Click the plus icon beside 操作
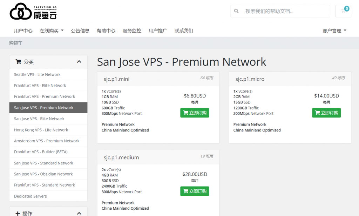Image resolution: width=359 pixels, height=216 pixels. click(18, 213)
